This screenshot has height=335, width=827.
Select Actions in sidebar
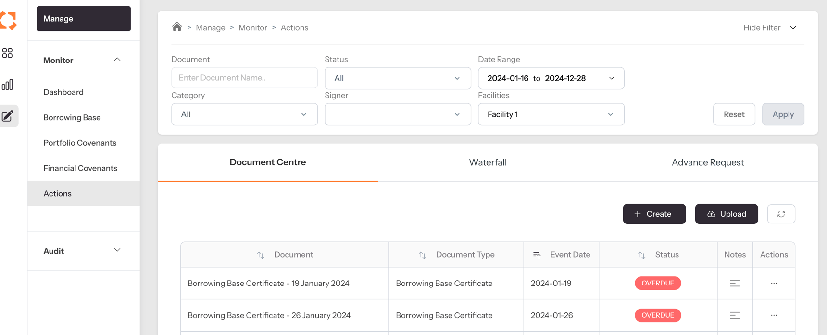click(x=84, y=193)
